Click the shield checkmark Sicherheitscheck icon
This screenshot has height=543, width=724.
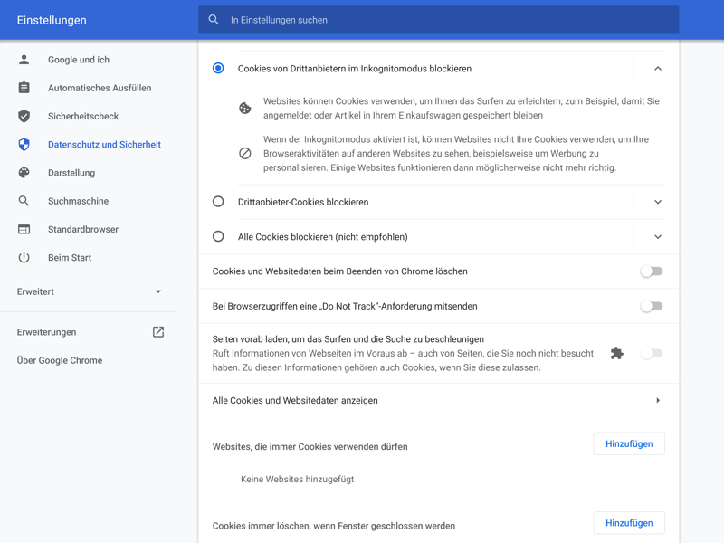point(24,116)
